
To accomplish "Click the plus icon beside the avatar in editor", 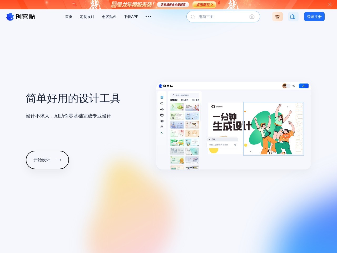I will (288, 86).
